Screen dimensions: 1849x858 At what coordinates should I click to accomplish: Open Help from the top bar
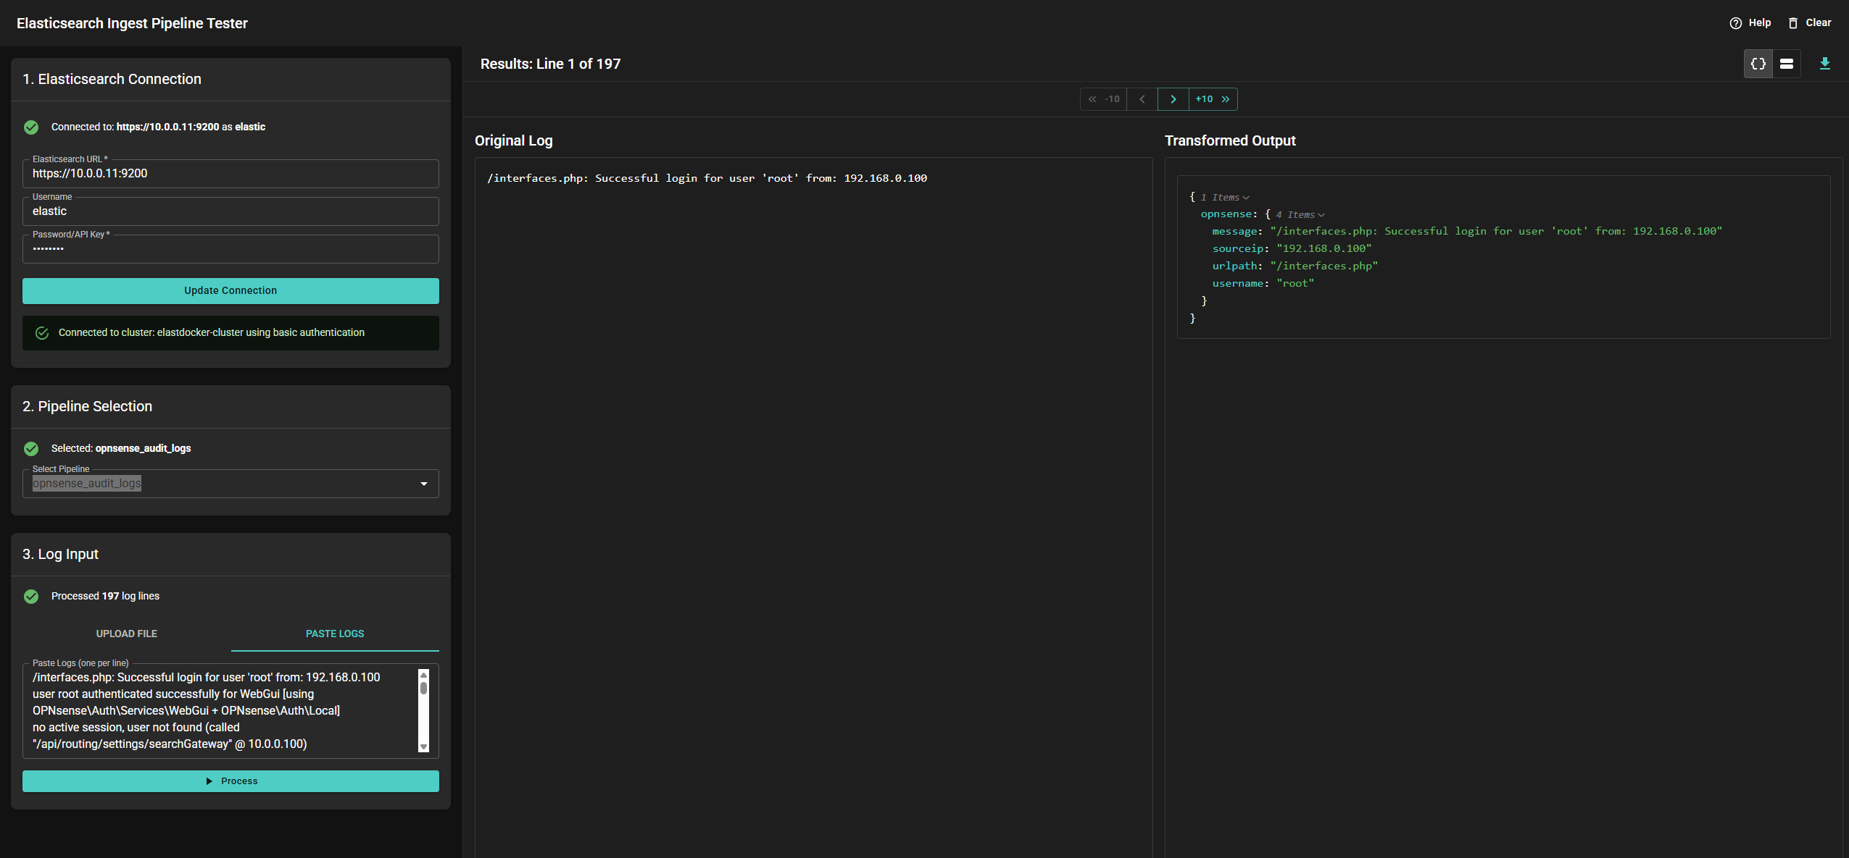[x=1750, y=23]
